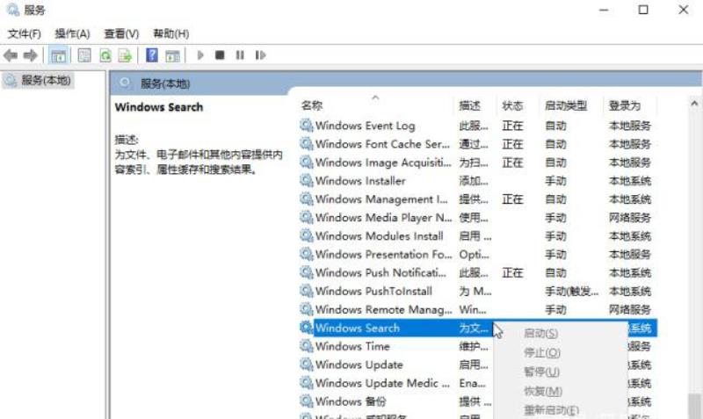Click the Pause Service toolbar icon
This screenshot has width=703, height=419.
pos(240,55)
